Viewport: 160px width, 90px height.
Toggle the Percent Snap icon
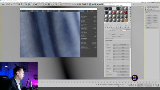pyautogui.click(x=56, y=4)
